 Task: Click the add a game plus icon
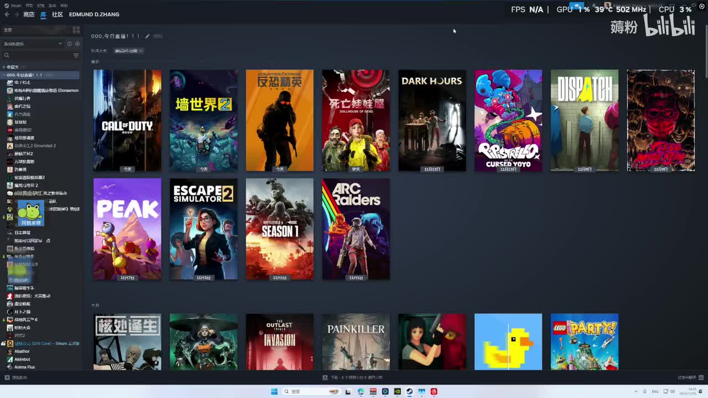click(x=7, y=378)
